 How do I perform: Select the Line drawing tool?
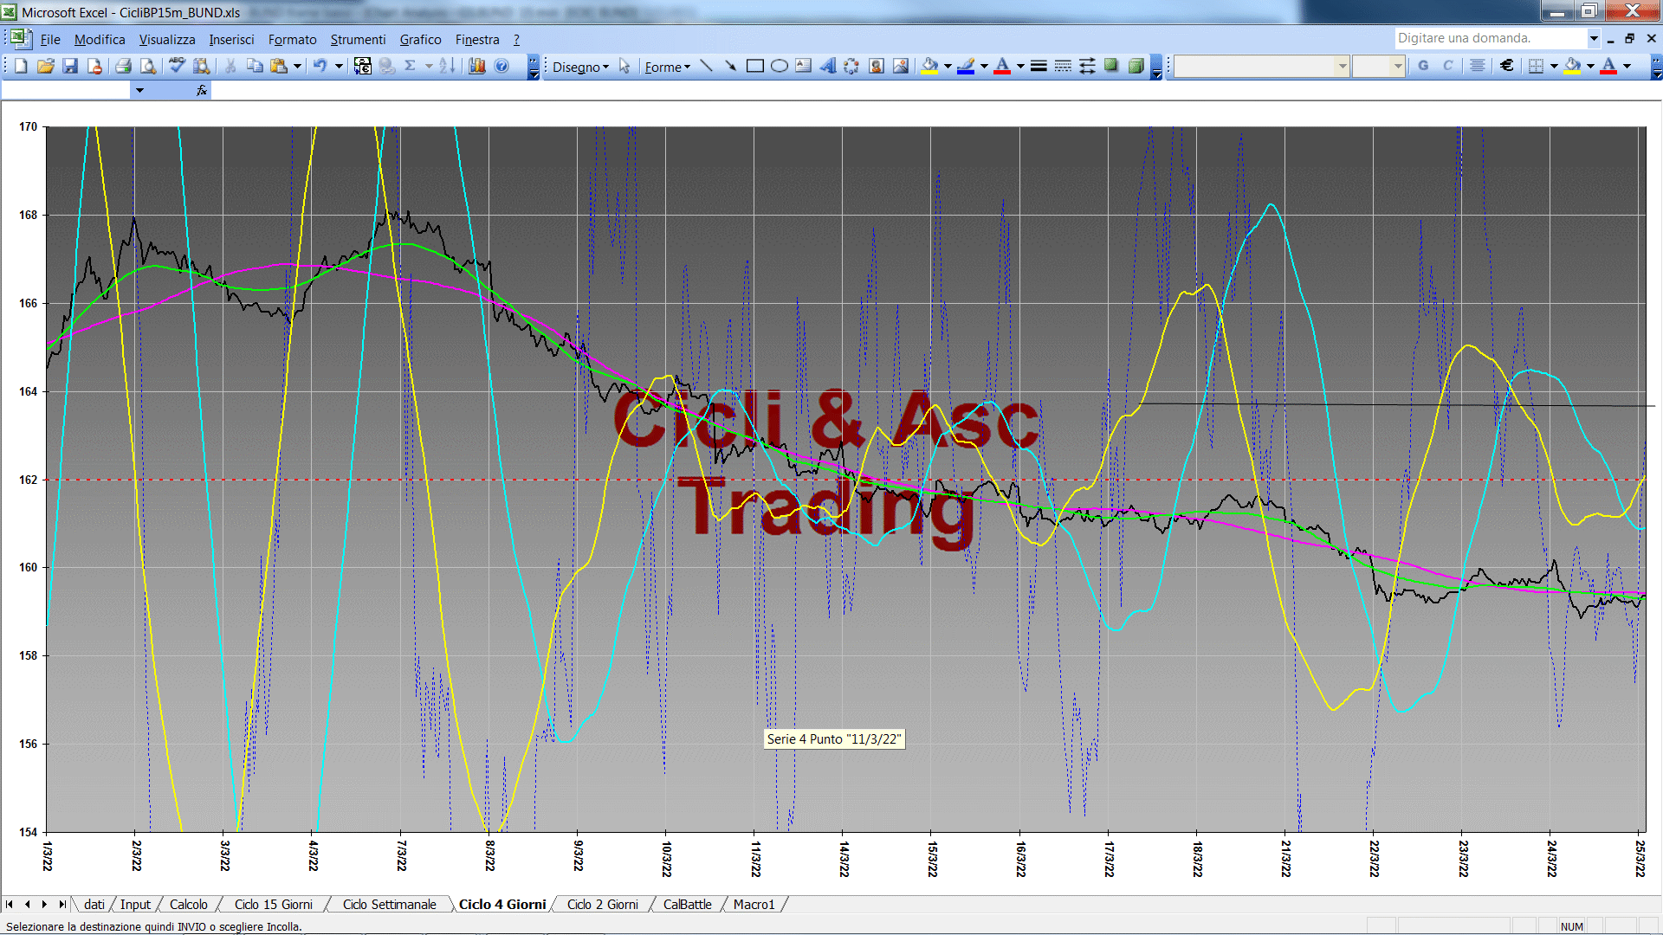(x=706, y=67)
